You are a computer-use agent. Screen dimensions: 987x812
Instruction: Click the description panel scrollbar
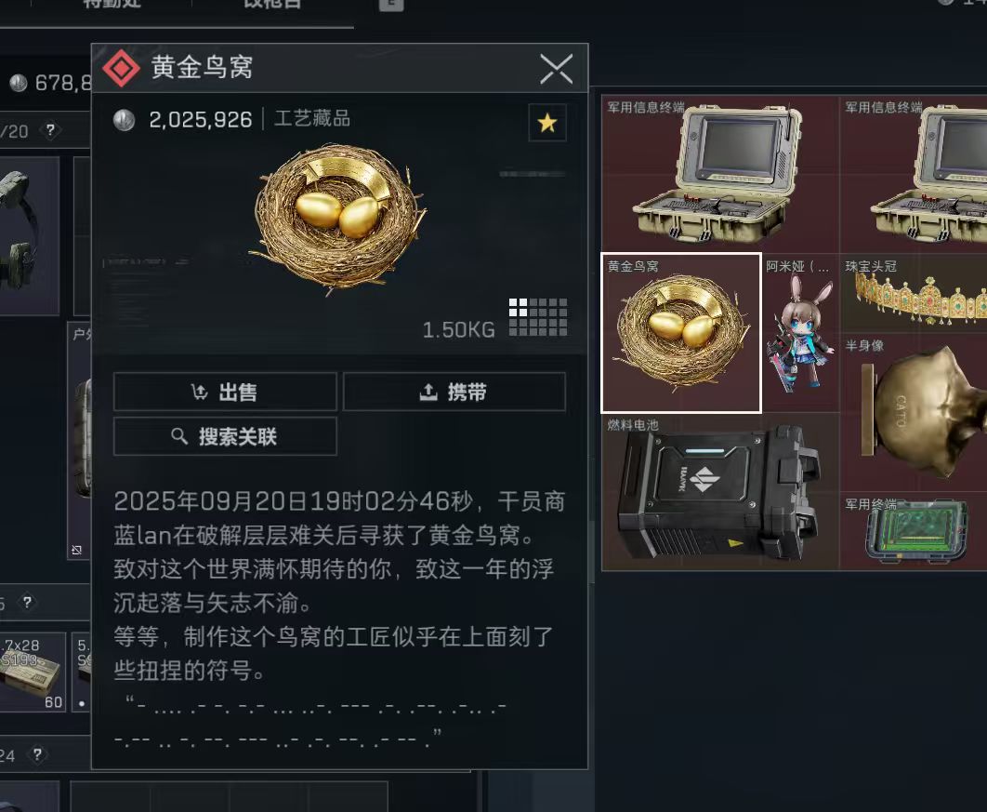591,552
